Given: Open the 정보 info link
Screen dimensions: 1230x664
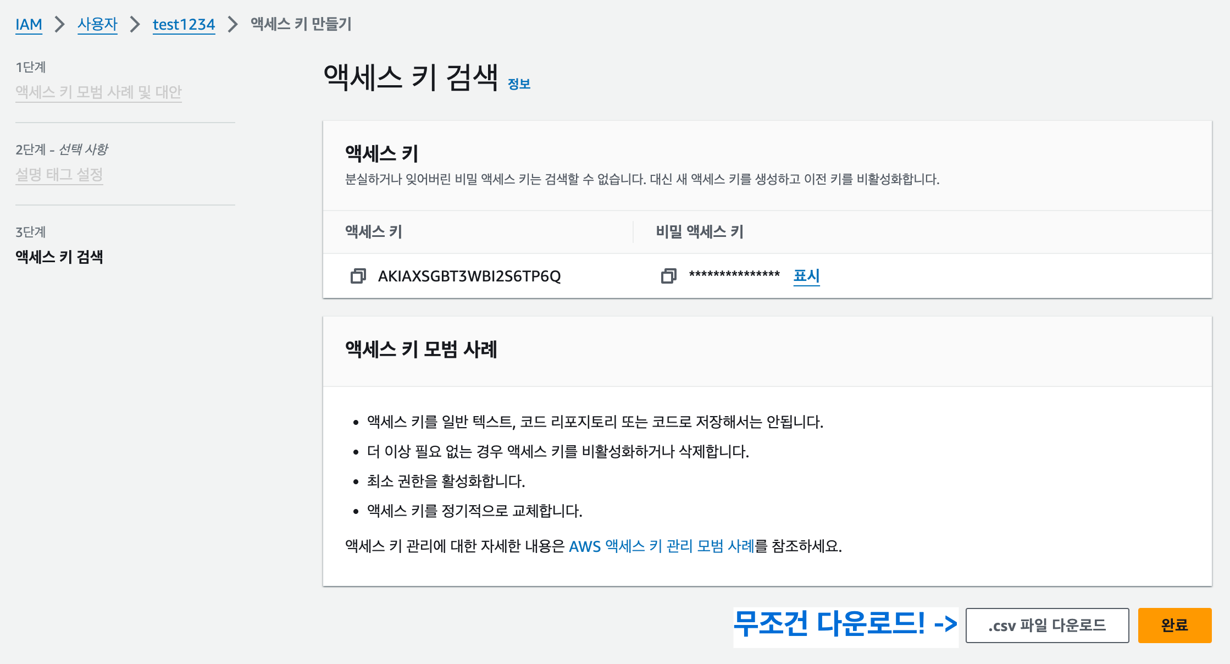Looking at the screenshot, I should click(519, 84).
